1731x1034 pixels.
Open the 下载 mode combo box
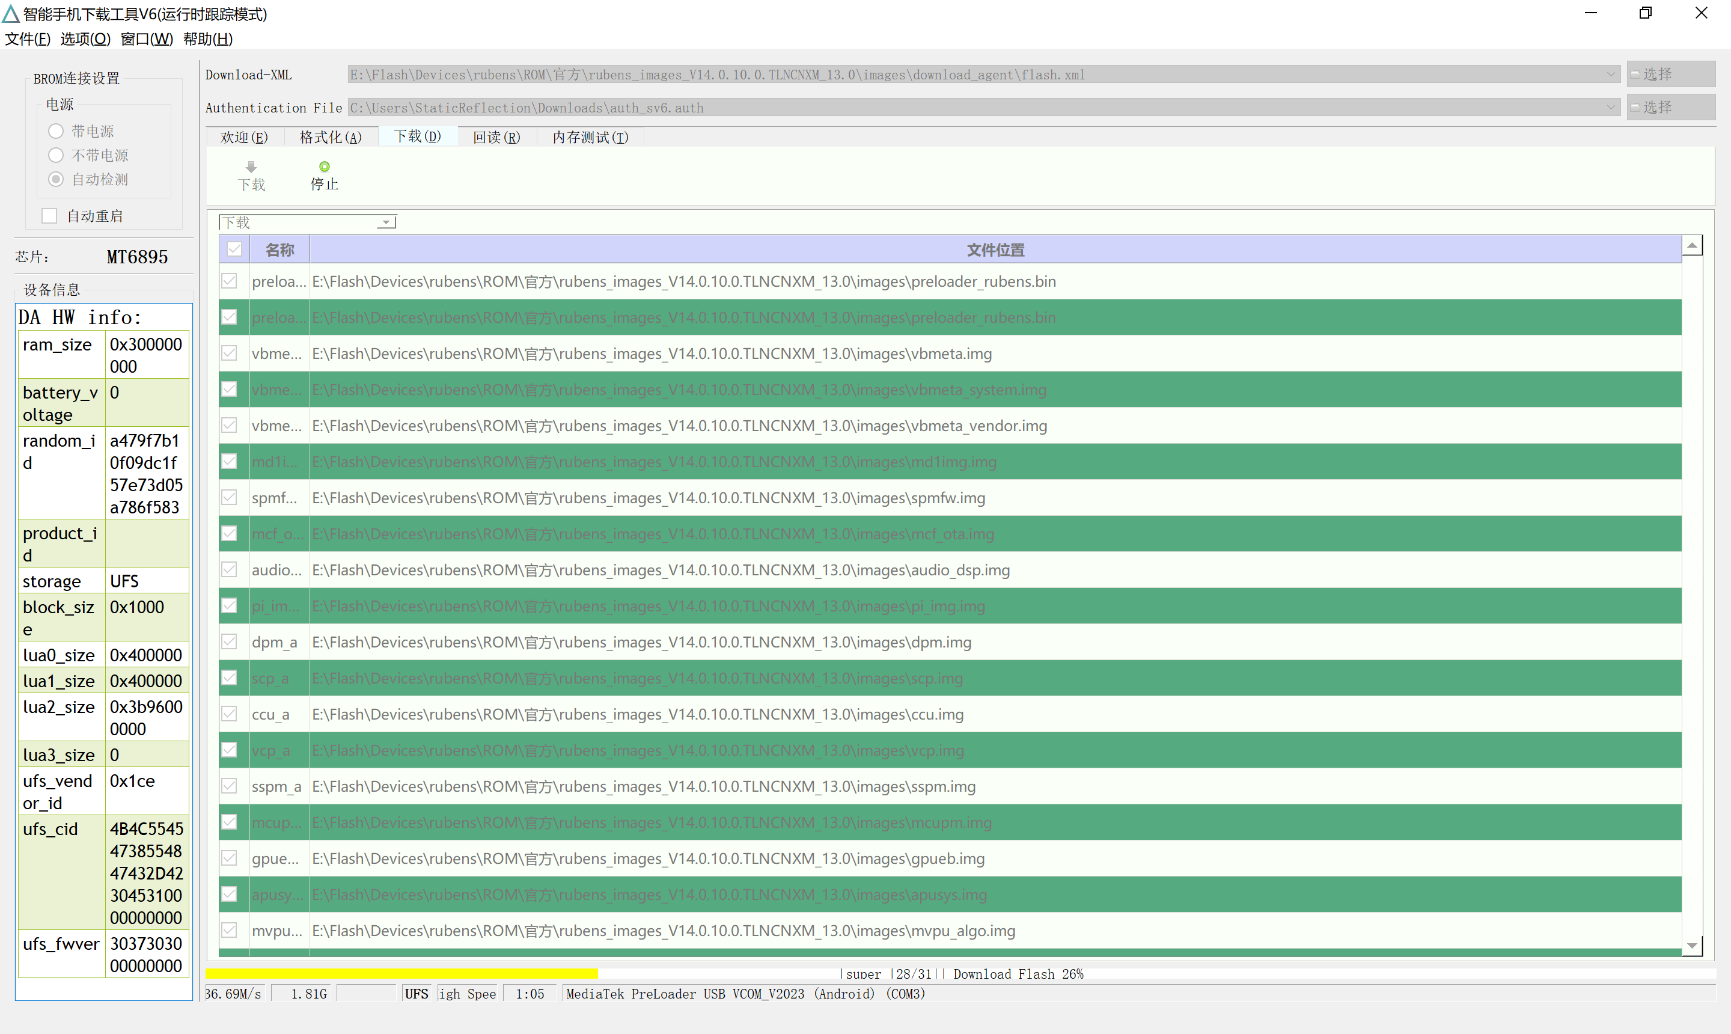308,222
